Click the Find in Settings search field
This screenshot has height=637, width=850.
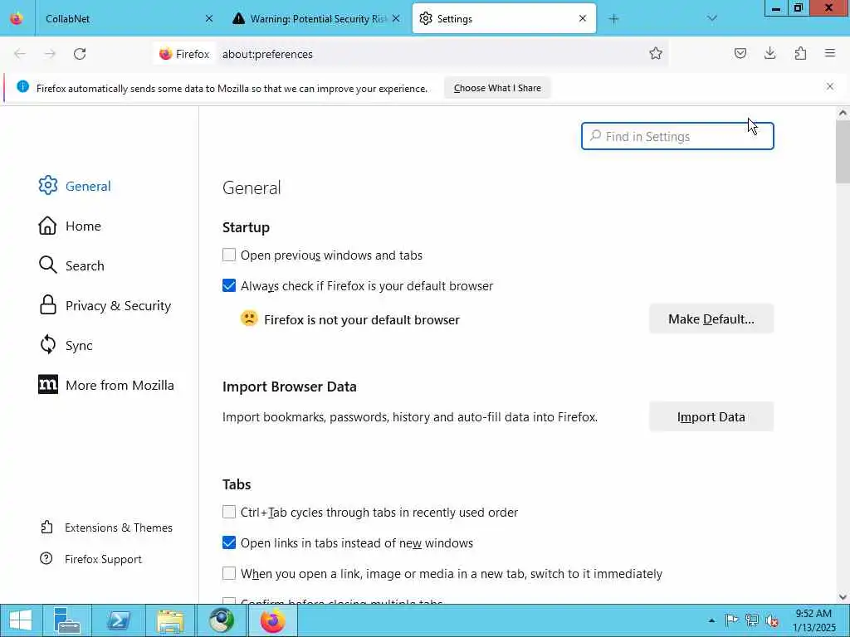(x=677, y=136)
